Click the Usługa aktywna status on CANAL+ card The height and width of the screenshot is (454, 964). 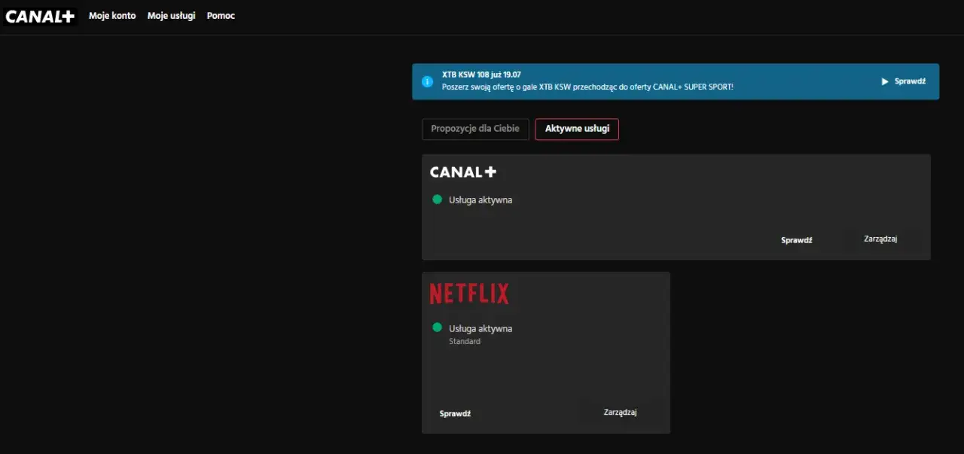(480, 200)
